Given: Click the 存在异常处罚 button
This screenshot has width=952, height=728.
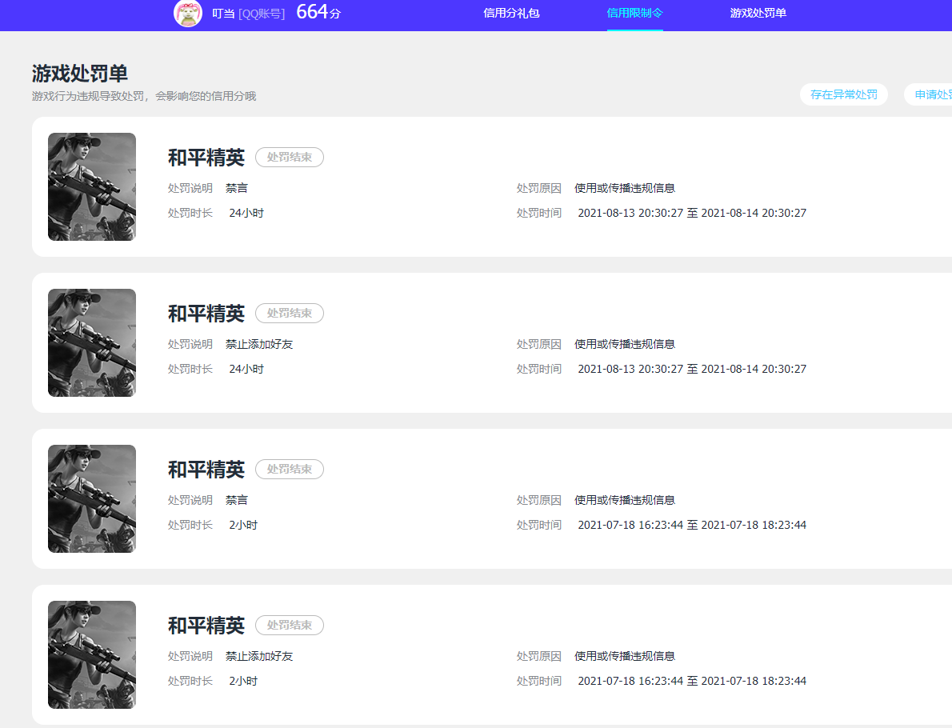Looking at the screenshot, I should coord(844,94).
